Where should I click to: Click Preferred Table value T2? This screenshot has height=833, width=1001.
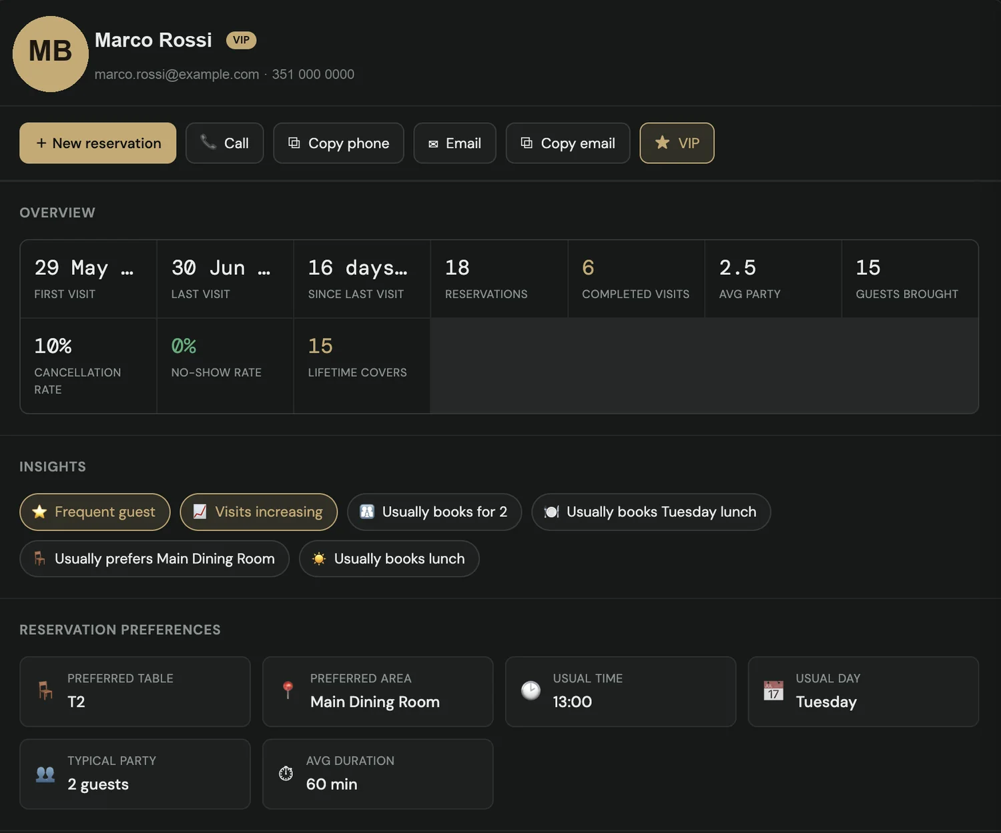tap(76, 702)
